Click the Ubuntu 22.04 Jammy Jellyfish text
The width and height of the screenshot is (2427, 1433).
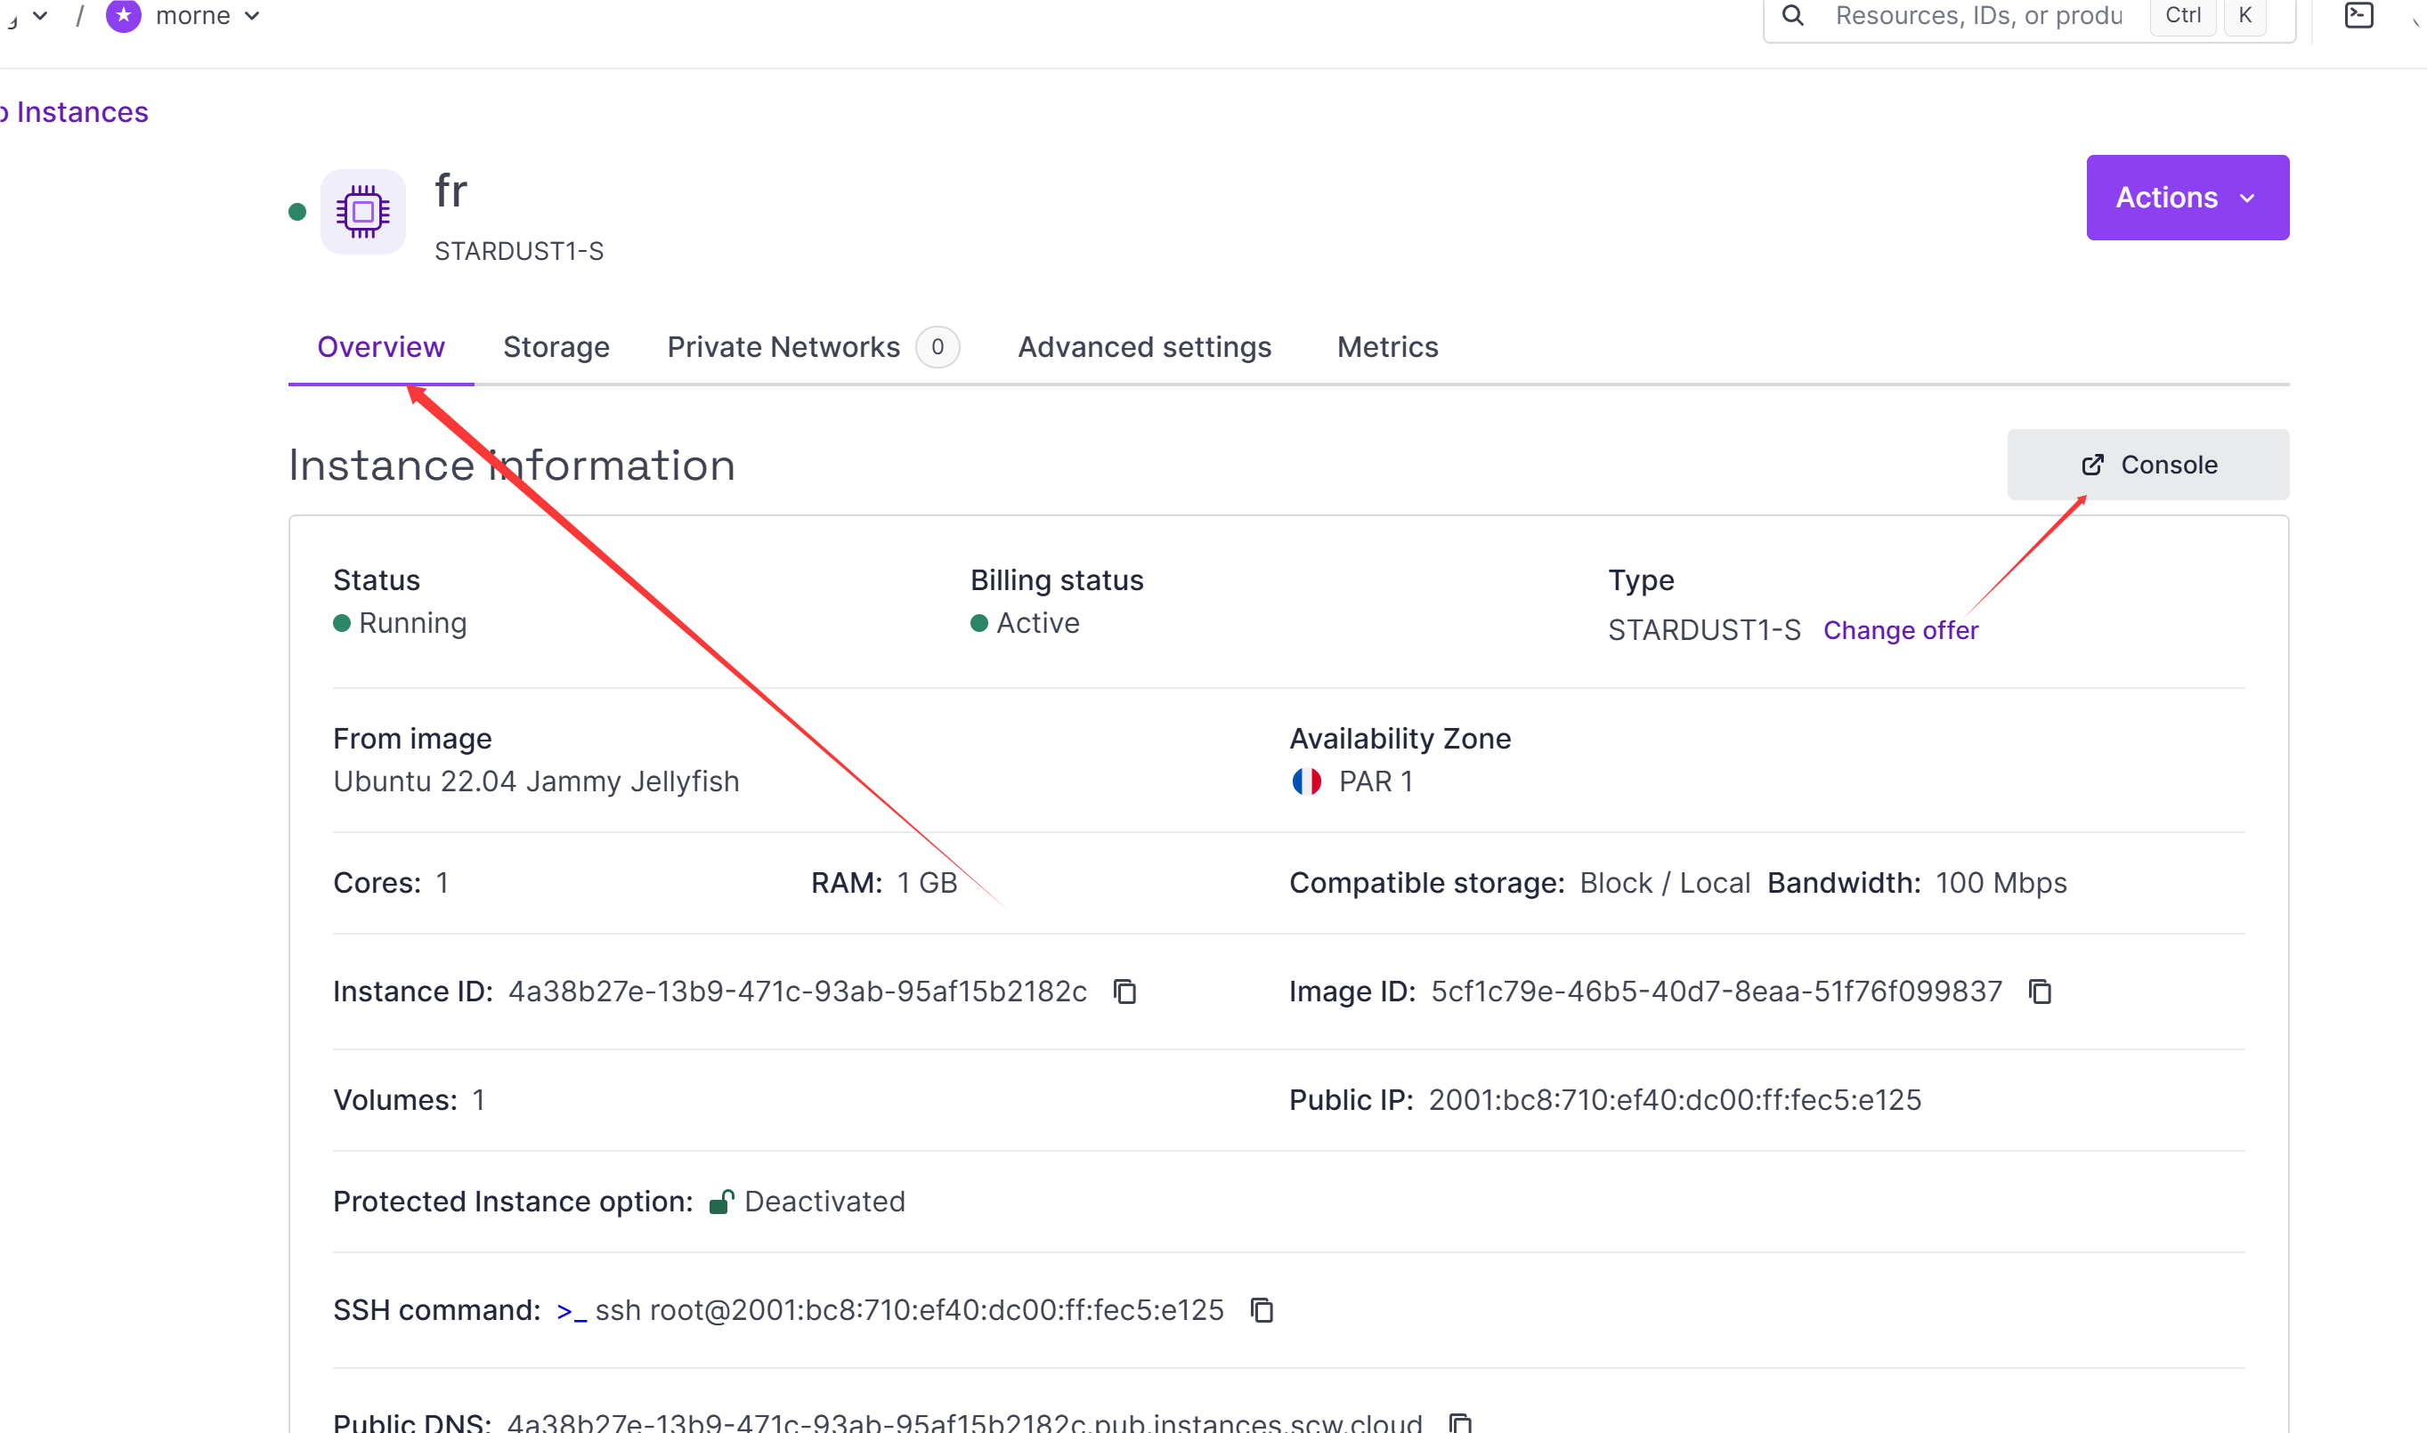536,781
